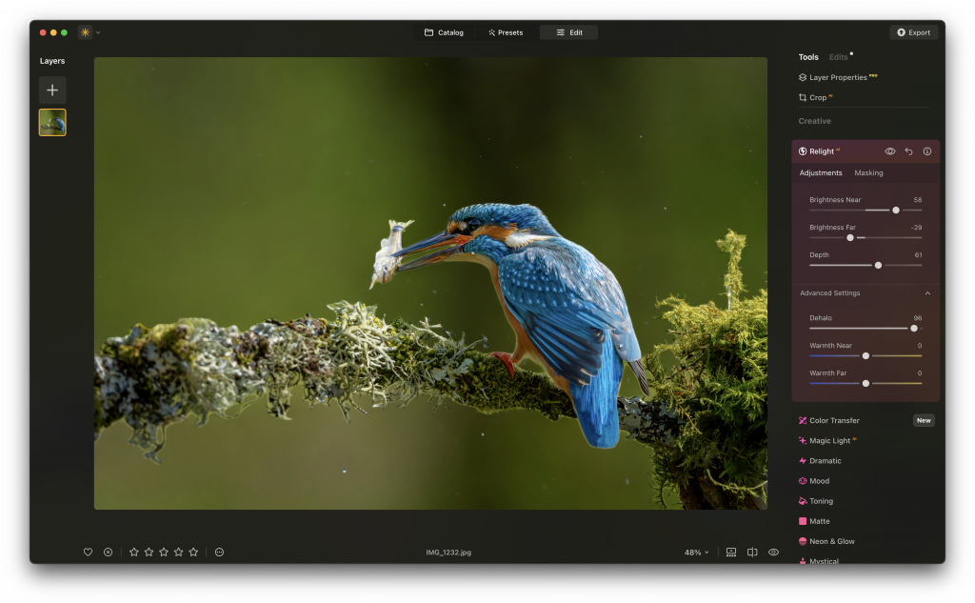Click the Dehalo slider handle

point(914,328)
